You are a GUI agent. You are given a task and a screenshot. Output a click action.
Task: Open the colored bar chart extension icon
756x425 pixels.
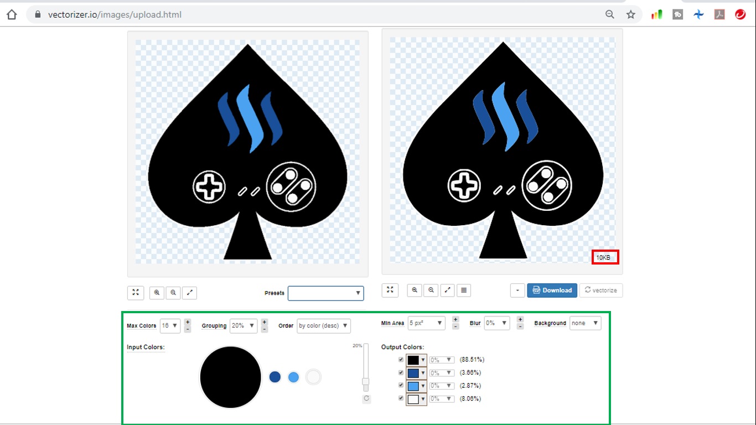click(657, 14)
